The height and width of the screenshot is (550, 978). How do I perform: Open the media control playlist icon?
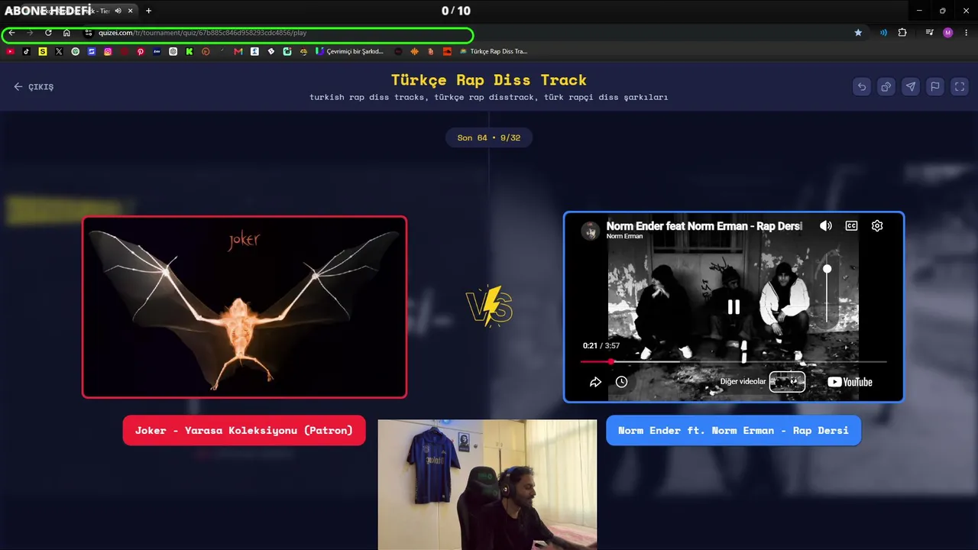click(x=929, y=33)
